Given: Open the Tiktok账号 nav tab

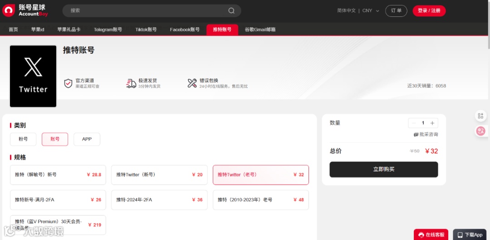Looking at the screenshot, I should tap(146, 29).
